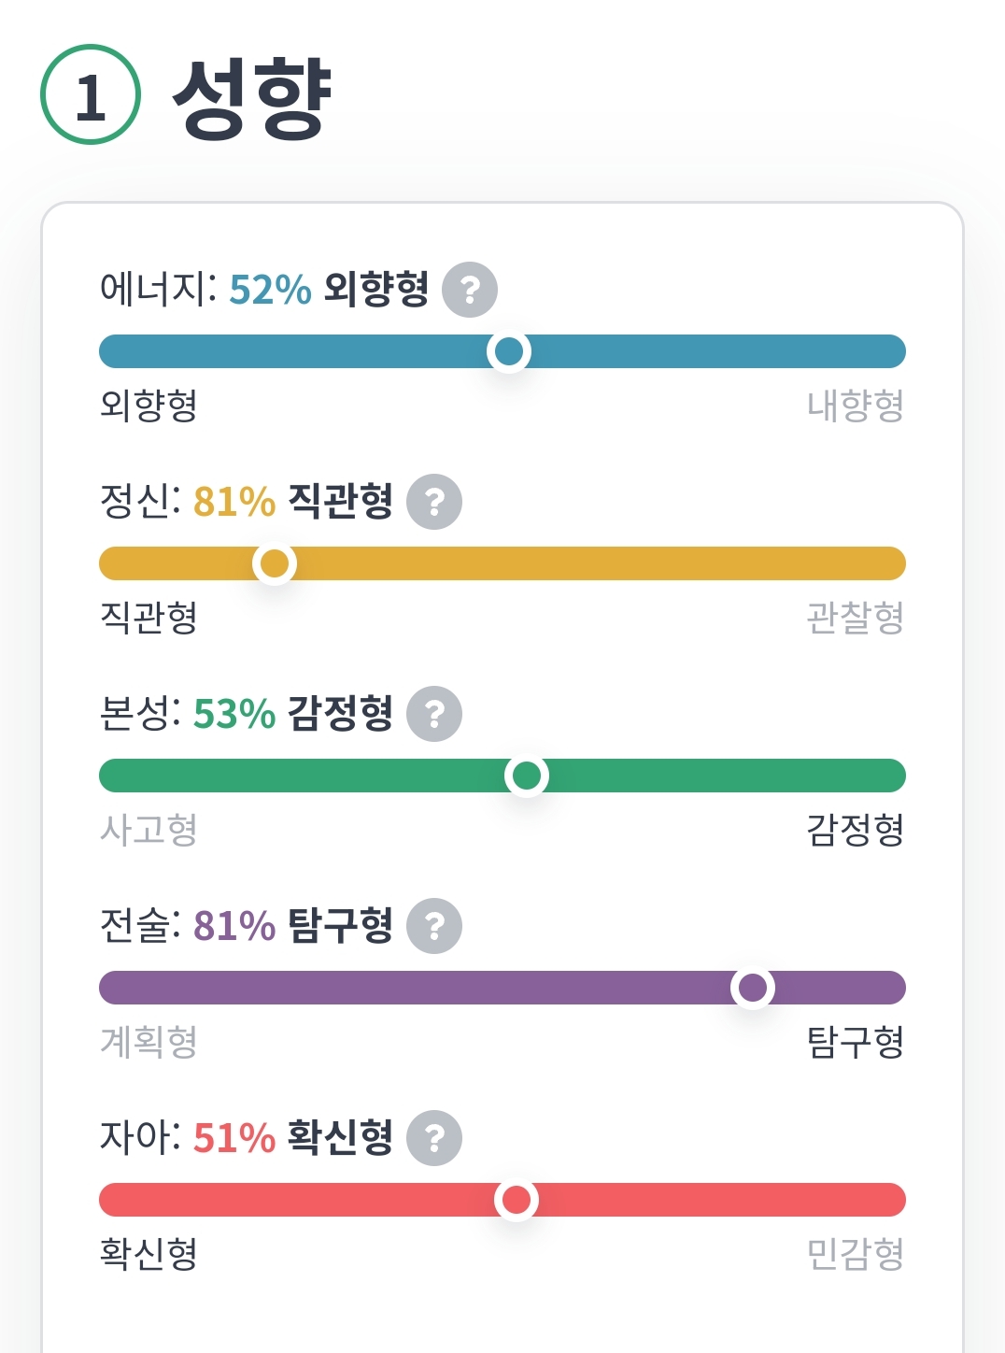Screen dimensions: 1005x1353
Task: Click the 성향 section heading
Action: tap(252, 97)
